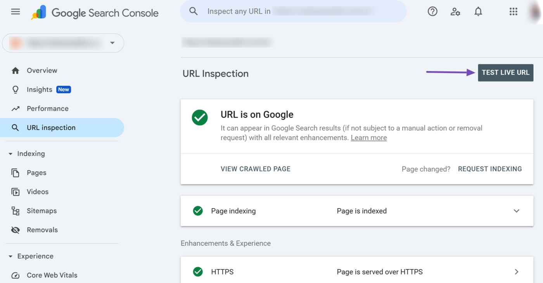The height and width of the screenshot is (283, 543).
Task: Collapse the Experience section
Action: (x=10, y=256)
